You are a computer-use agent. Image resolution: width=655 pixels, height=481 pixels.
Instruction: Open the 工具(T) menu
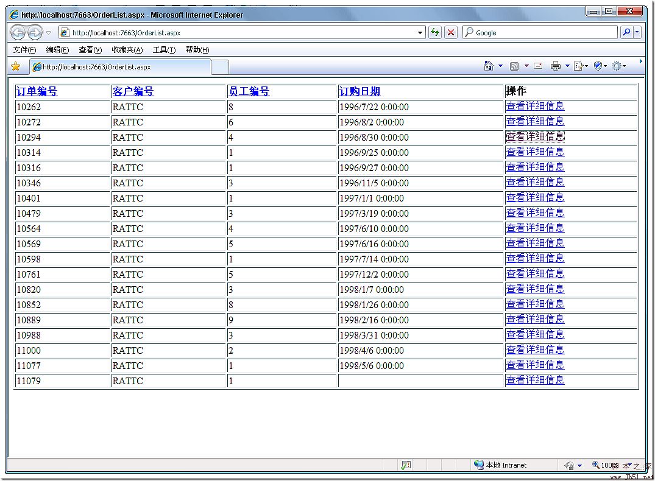pos(164,50)
